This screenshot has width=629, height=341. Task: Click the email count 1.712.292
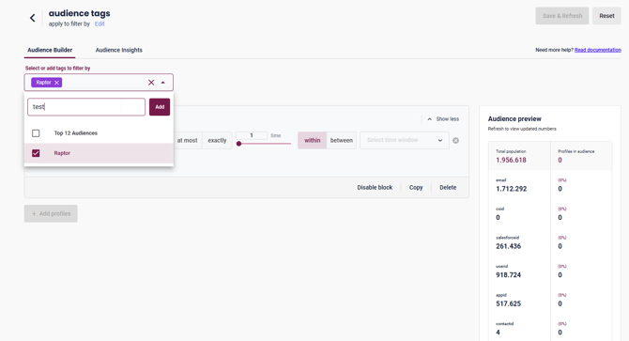point(511,189)
